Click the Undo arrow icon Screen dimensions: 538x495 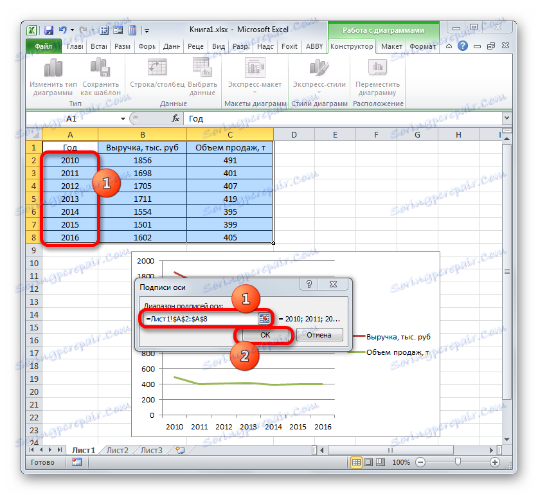click(x=63, y=30)
